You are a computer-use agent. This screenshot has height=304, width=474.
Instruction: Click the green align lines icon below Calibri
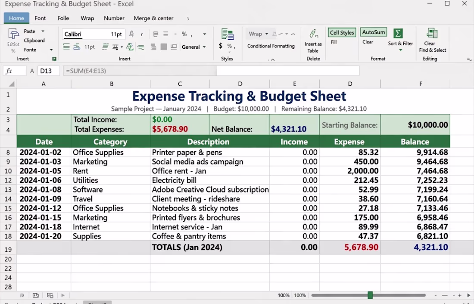[66, 47]
